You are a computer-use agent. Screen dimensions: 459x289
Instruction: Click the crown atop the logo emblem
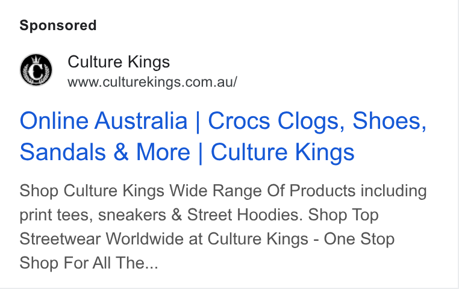[x=36, y=59]
